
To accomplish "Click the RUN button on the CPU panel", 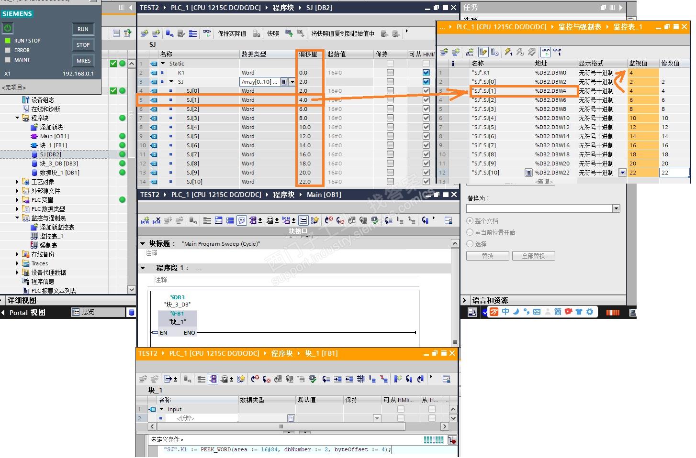I will click(83, 29).
